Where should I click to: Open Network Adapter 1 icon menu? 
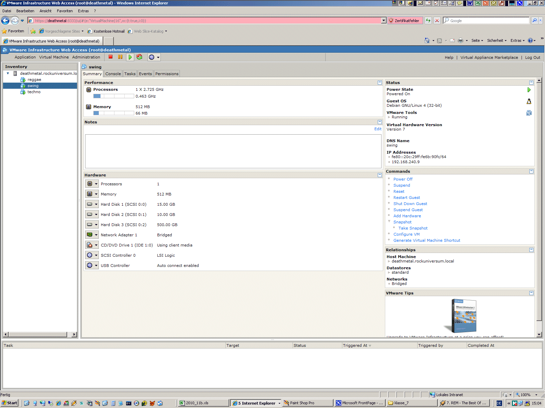92,235
